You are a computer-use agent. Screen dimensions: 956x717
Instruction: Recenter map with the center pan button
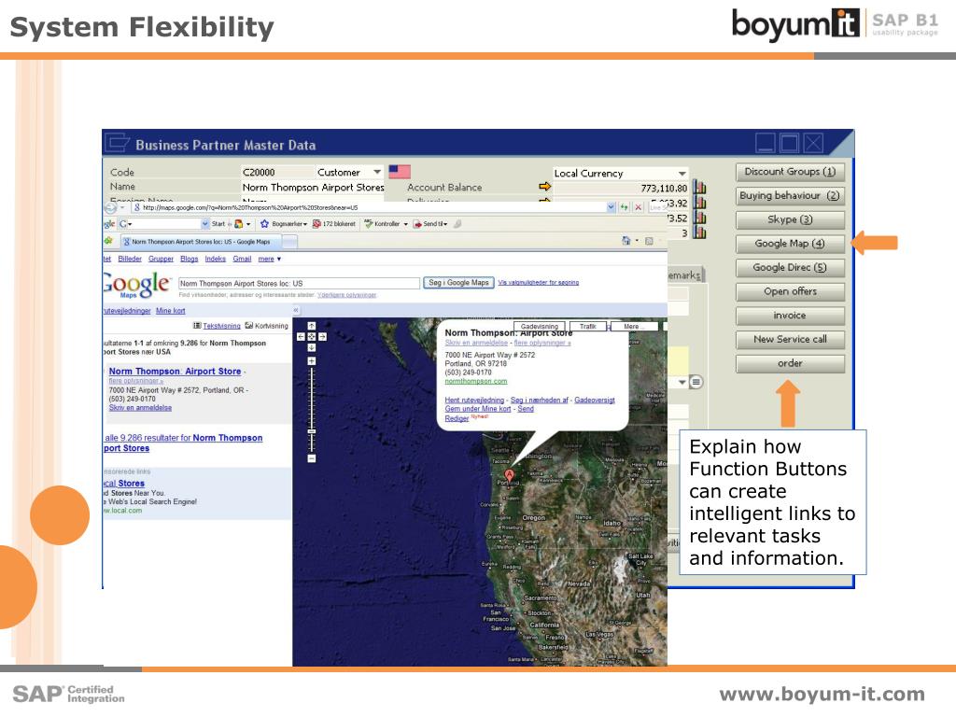[x=312, y=336]
